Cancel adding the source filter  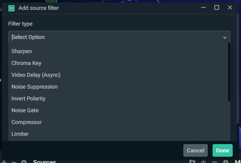click(x=195, y=150)
